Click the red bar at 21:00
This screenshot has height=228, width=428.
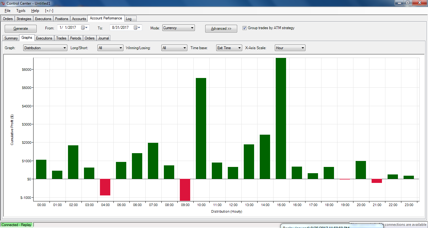click(x=377, y=181)
